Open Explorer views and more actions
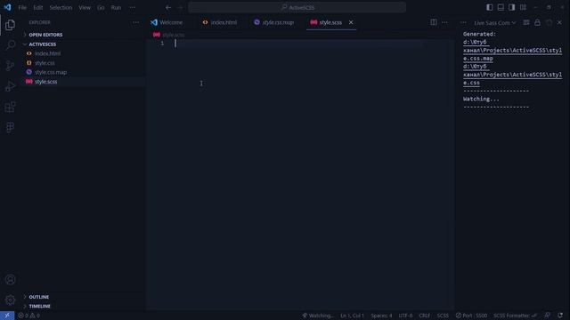The width and height of the screenshot is (570, 320). [x=135, y=22]
